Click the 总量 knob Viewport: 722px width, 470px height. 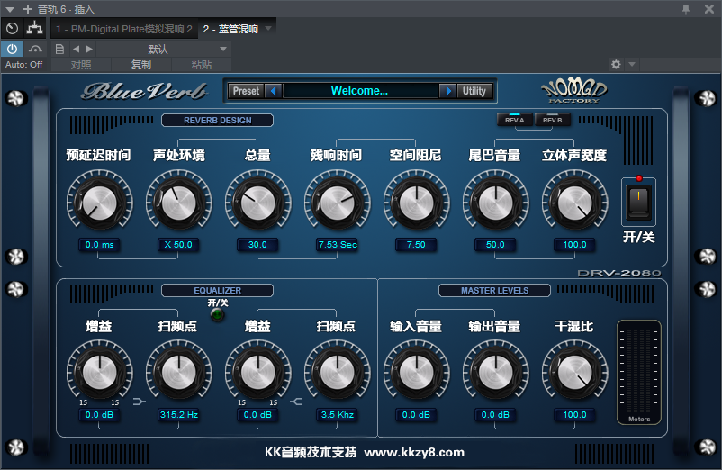point(257,203)
